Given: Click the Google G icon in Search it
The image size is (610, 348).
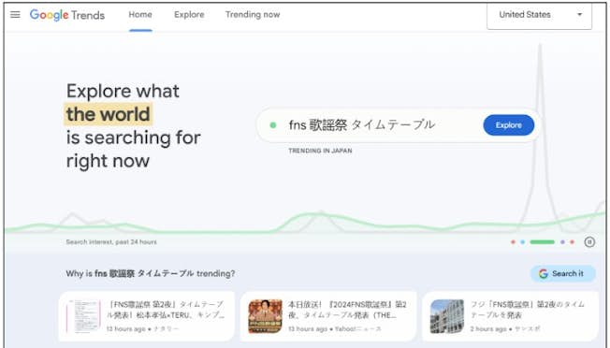Looking at the screenshot, I should (543, 274).
